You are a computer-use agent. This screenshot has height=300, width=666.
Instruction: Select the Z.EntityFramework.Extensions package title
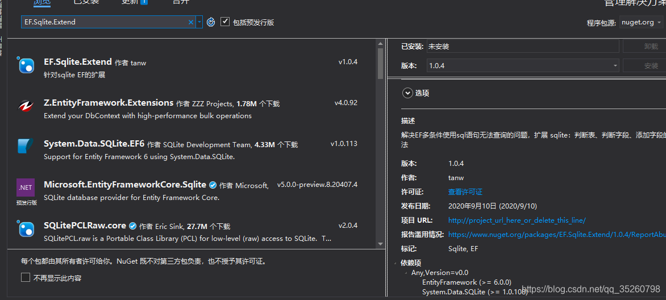pos(109,103)
